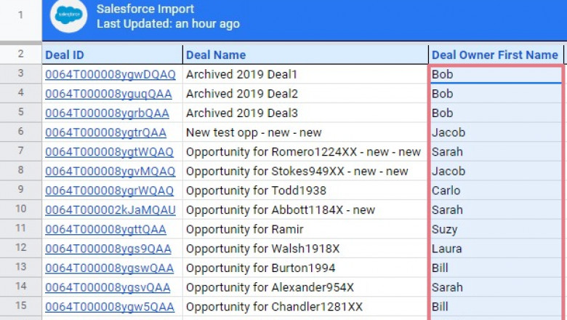The width and height of the screenshot is (567, 320).
Task: Select the Deal Owner First Name header
Action: click(494, 55)
